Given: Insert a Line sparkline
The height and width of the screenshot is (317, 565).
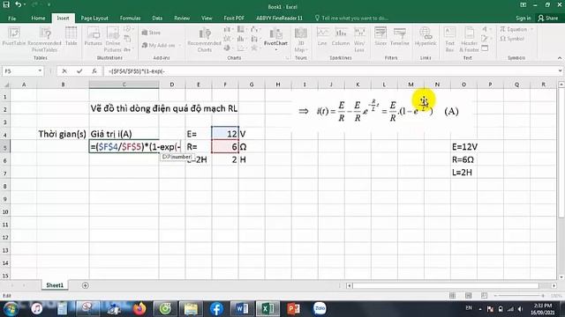Looking at the screenshot, I should click(x=322, y=37).
